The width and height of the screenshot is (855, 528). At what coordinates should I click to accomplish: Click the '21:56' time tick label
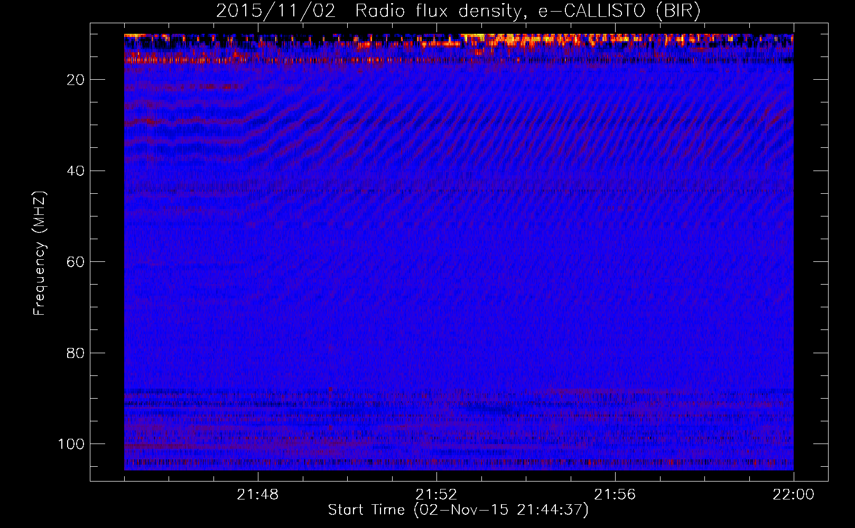(615, 495)
